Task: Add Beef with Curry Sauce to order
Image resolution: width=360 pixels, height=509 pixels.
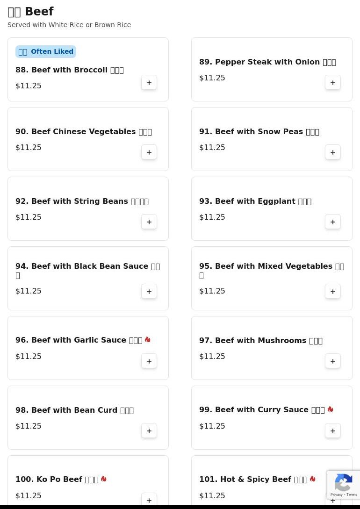Action: pyautogui.click(x=333, y=431)
